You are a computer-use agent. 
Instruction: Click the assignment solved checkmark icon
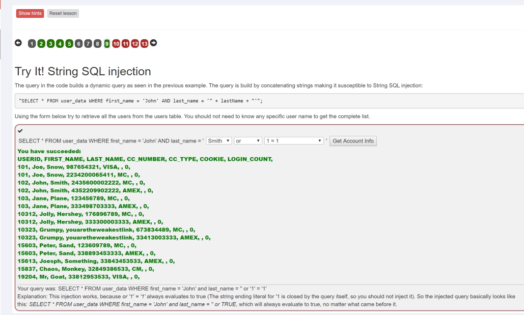(20, 131)
